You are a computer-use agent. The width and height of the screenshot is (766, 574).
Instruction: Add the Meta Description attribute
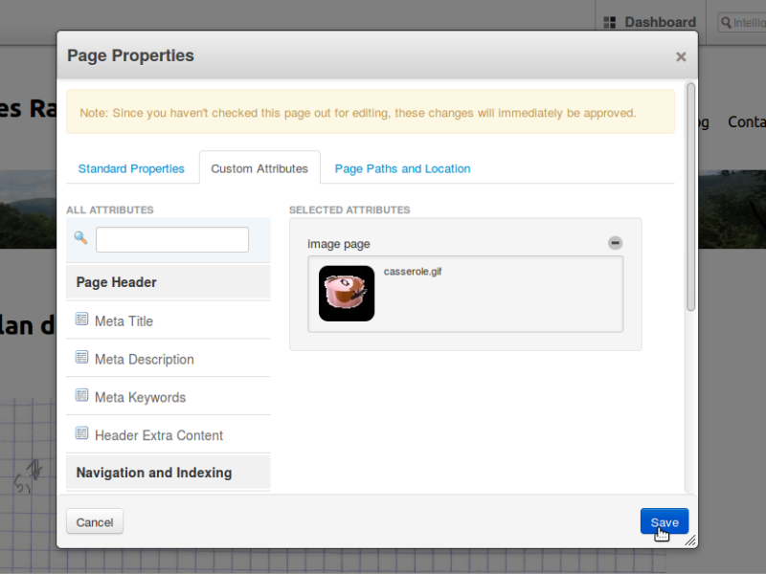pos(169,359)
